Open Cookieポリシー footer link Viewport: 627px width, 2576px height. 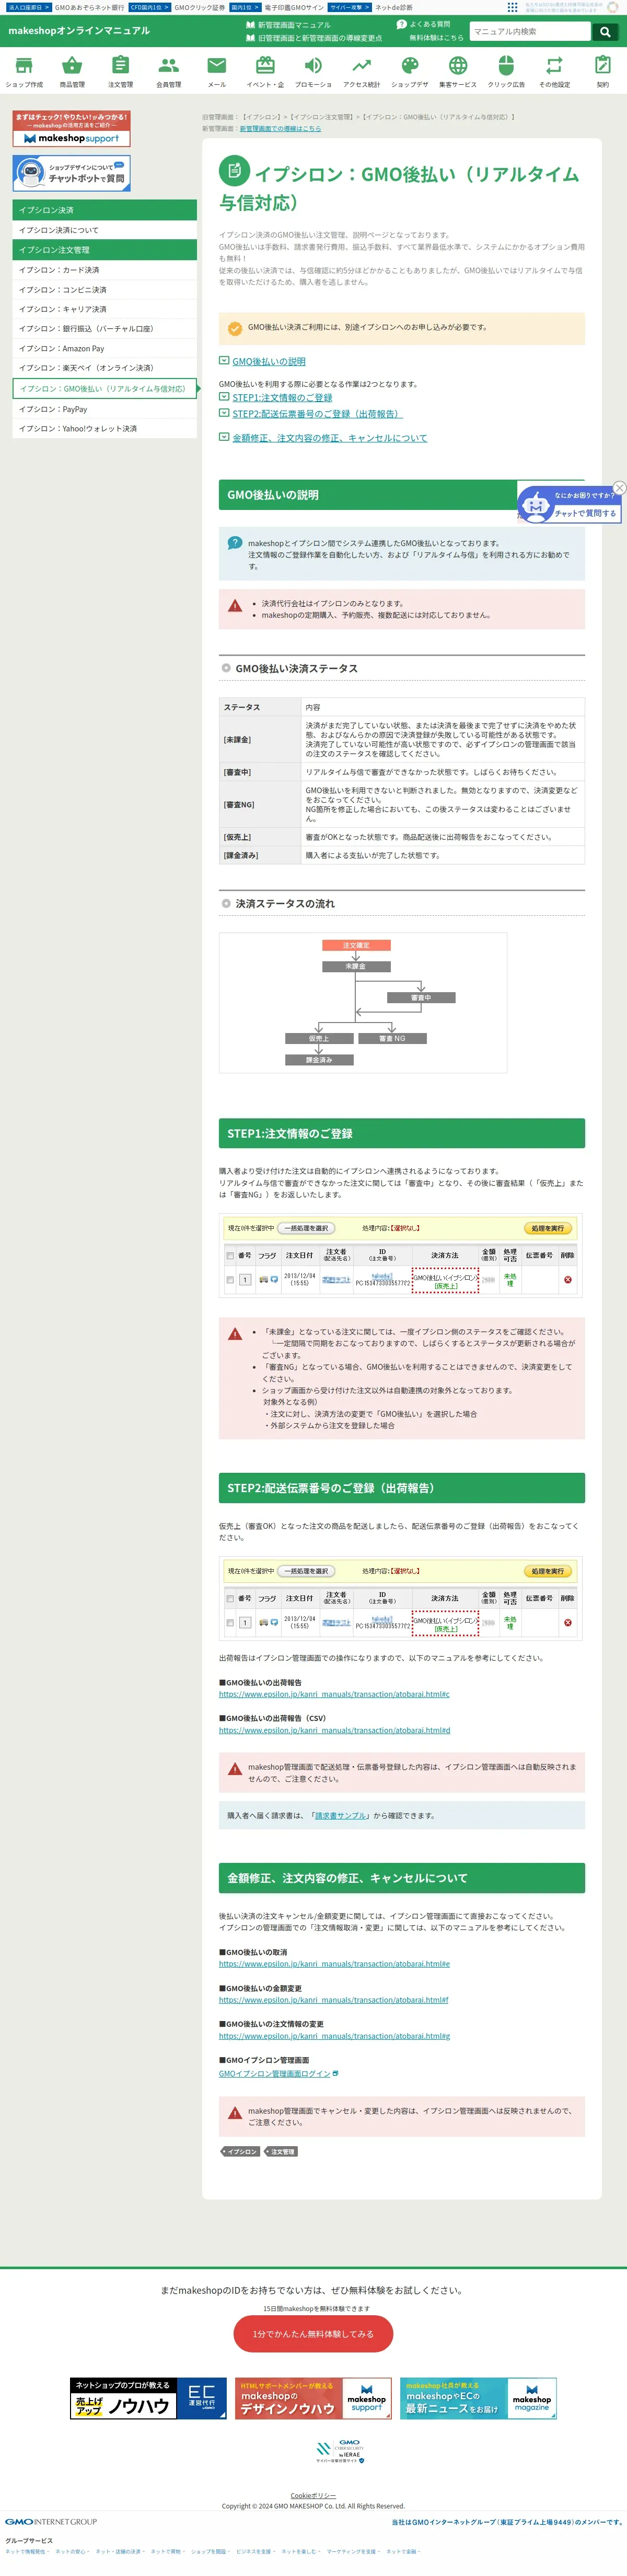313,2495
